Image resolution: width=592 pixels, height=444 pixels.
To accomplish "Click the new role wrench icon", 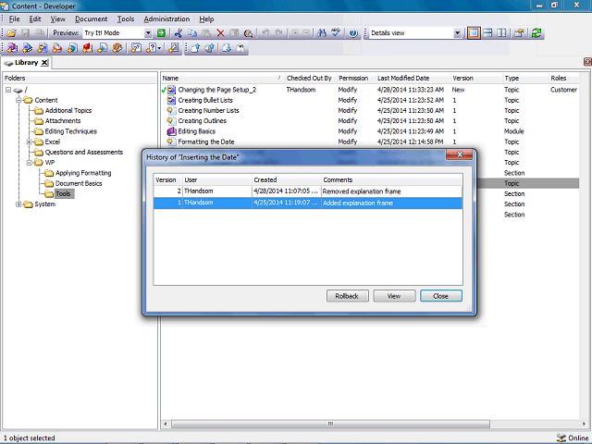I will click(x=174, y=48).
